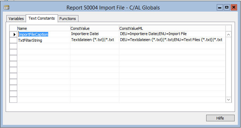Image resolution: width=241 pixels, height=128 pixels.
Task: Select the TxtFilterString name cell
Action: 44,40
